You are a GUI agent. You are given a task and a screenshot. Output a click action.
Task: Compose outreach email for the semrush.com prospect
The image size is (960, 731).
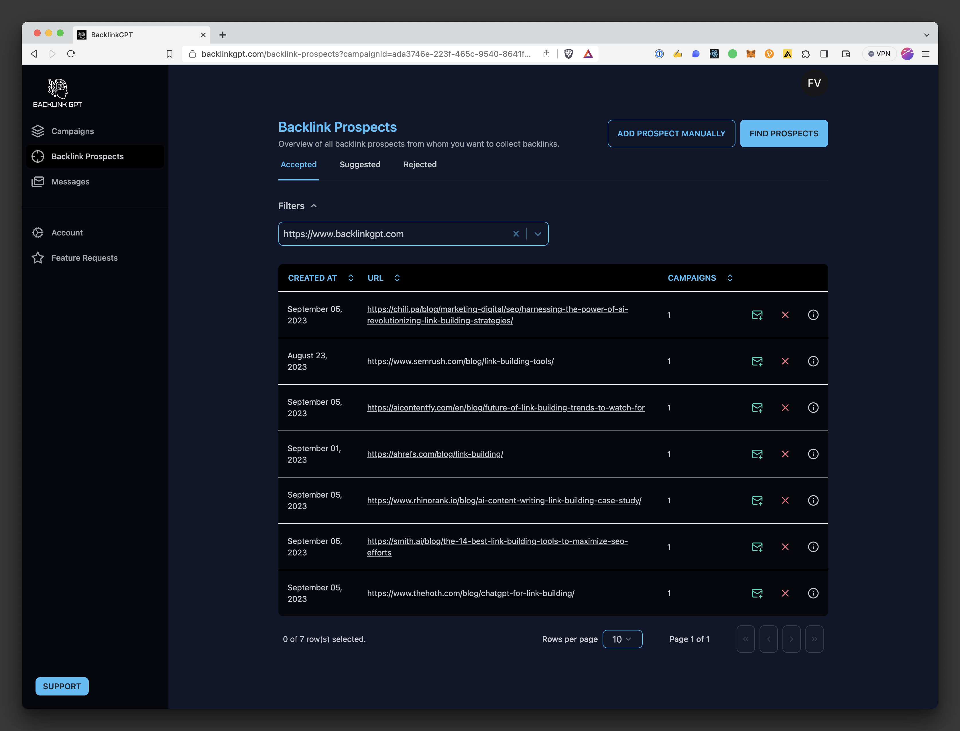pos(757,361)
